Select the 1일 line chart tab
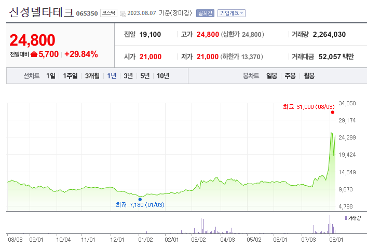This screenshot has height=250, width=367. coord(51,76)
